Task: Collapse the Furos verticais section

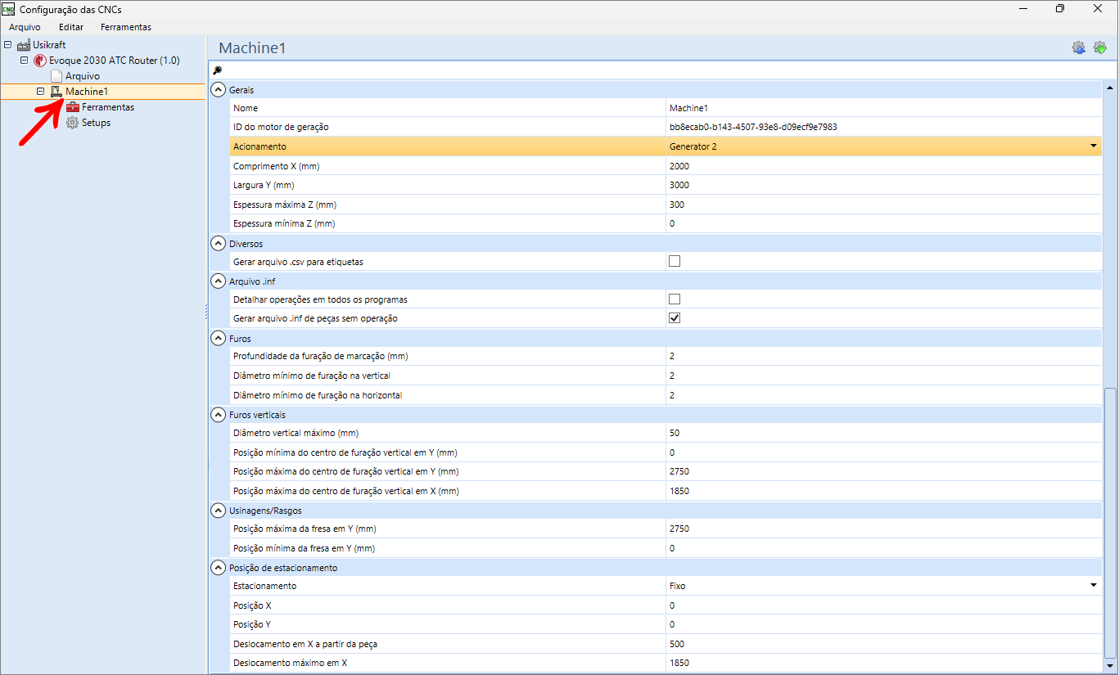Action: (x=218, y=415)
